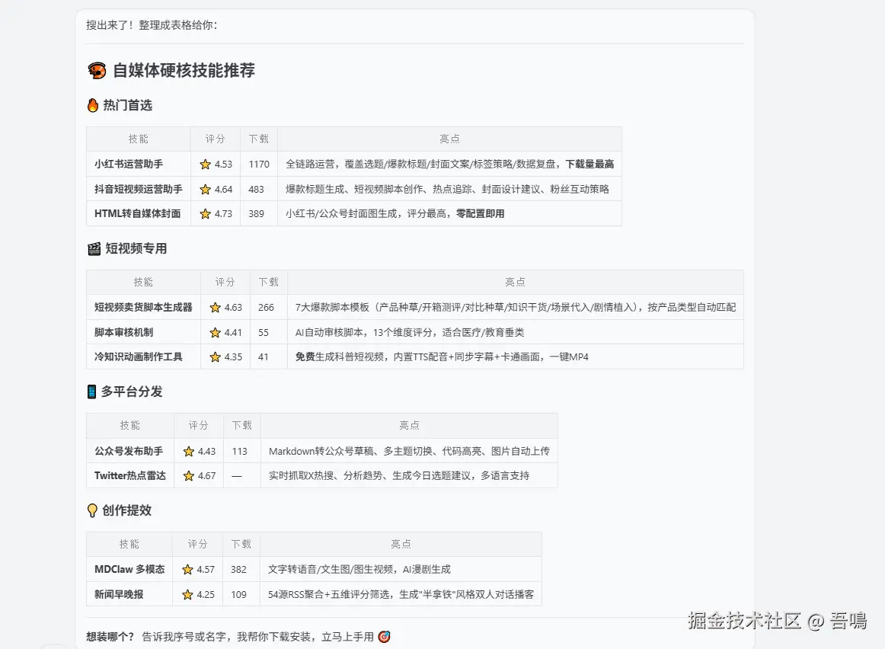Click the star icon in 短视频卖货脚本生成器 row
The height and width of the screenshot is (649, 885).
215,308
